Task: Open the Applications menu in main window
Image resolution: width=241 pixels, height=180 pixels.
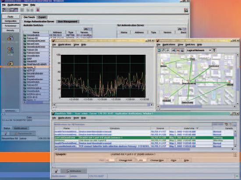Action: (x=14, y=5)
